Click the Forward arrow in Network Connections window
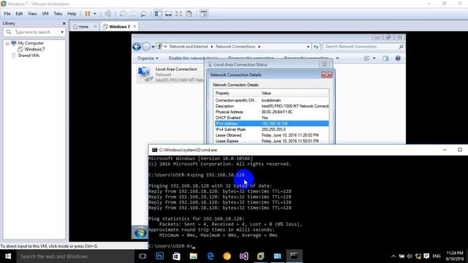Image resolution: width=468 pixels, height=263 pixels. point(146,47)
